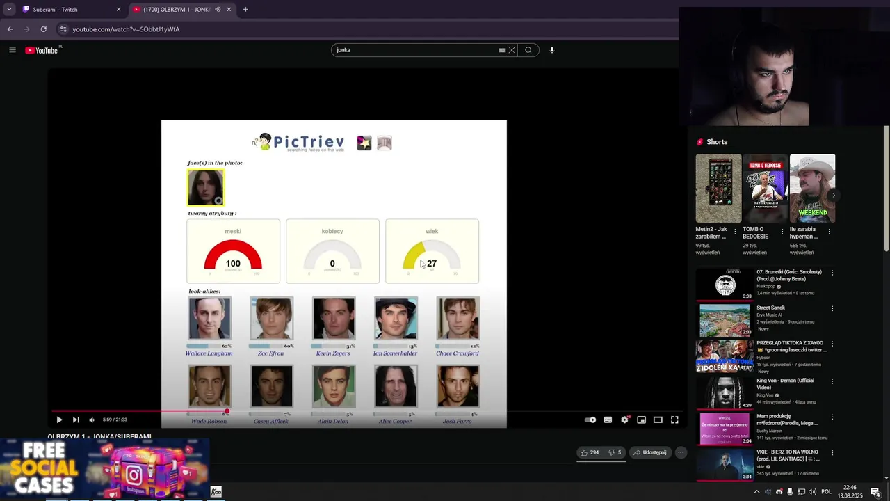Turn on subtitles in player
The image size is (890, 501).
[x=608, y=420]
